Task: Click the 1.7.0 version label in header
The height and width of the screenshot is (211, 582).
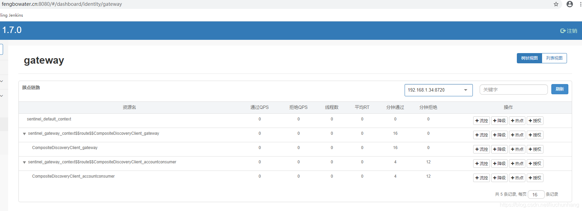Action: pos(12,30)
